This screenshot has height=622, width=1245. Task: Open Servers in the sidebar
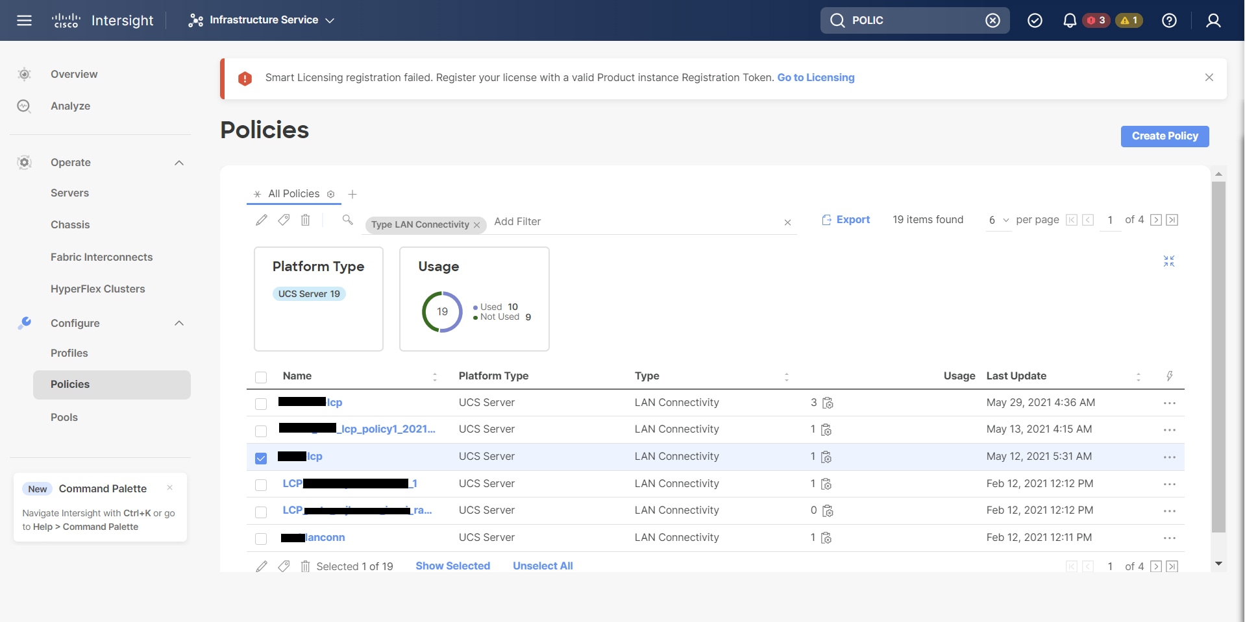(69, 193)
